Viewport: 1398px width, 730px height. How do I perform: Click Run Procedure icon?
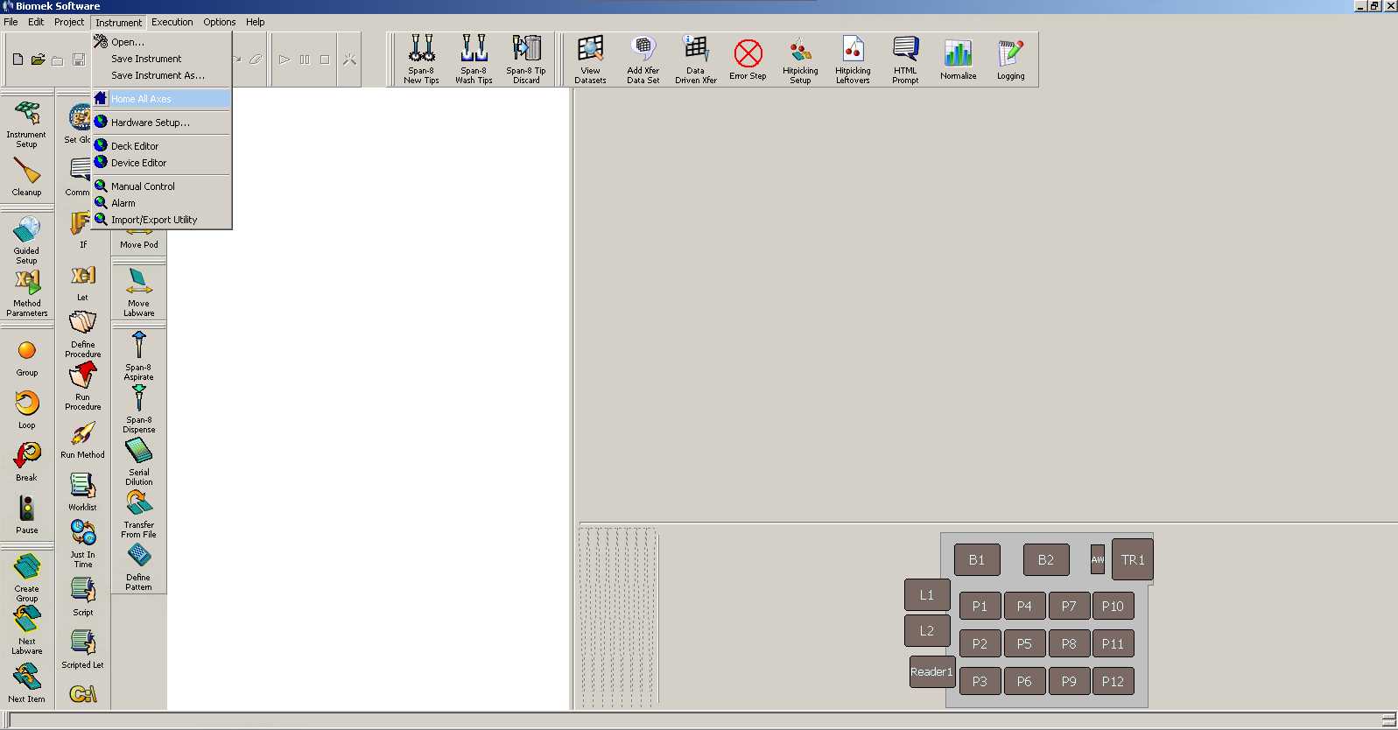[x=82, y=387]
